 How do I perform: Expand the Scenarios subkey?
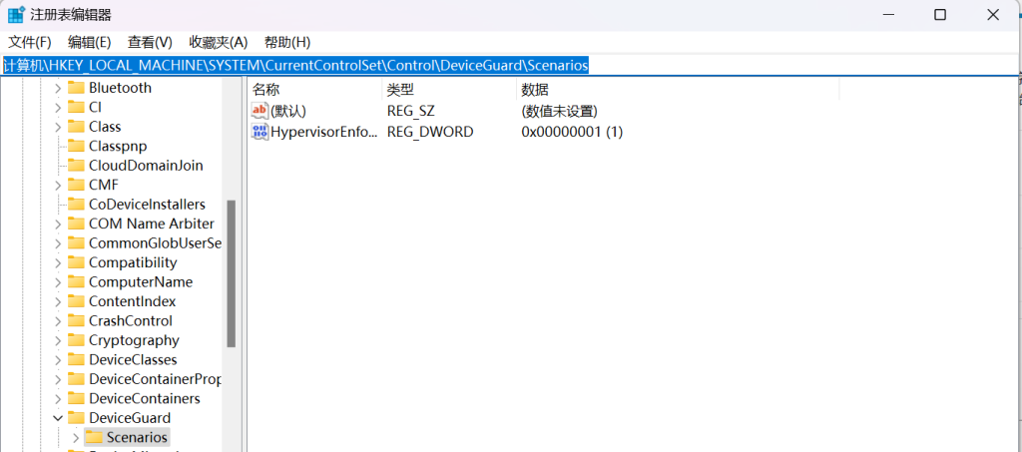(x=76, y=437)
